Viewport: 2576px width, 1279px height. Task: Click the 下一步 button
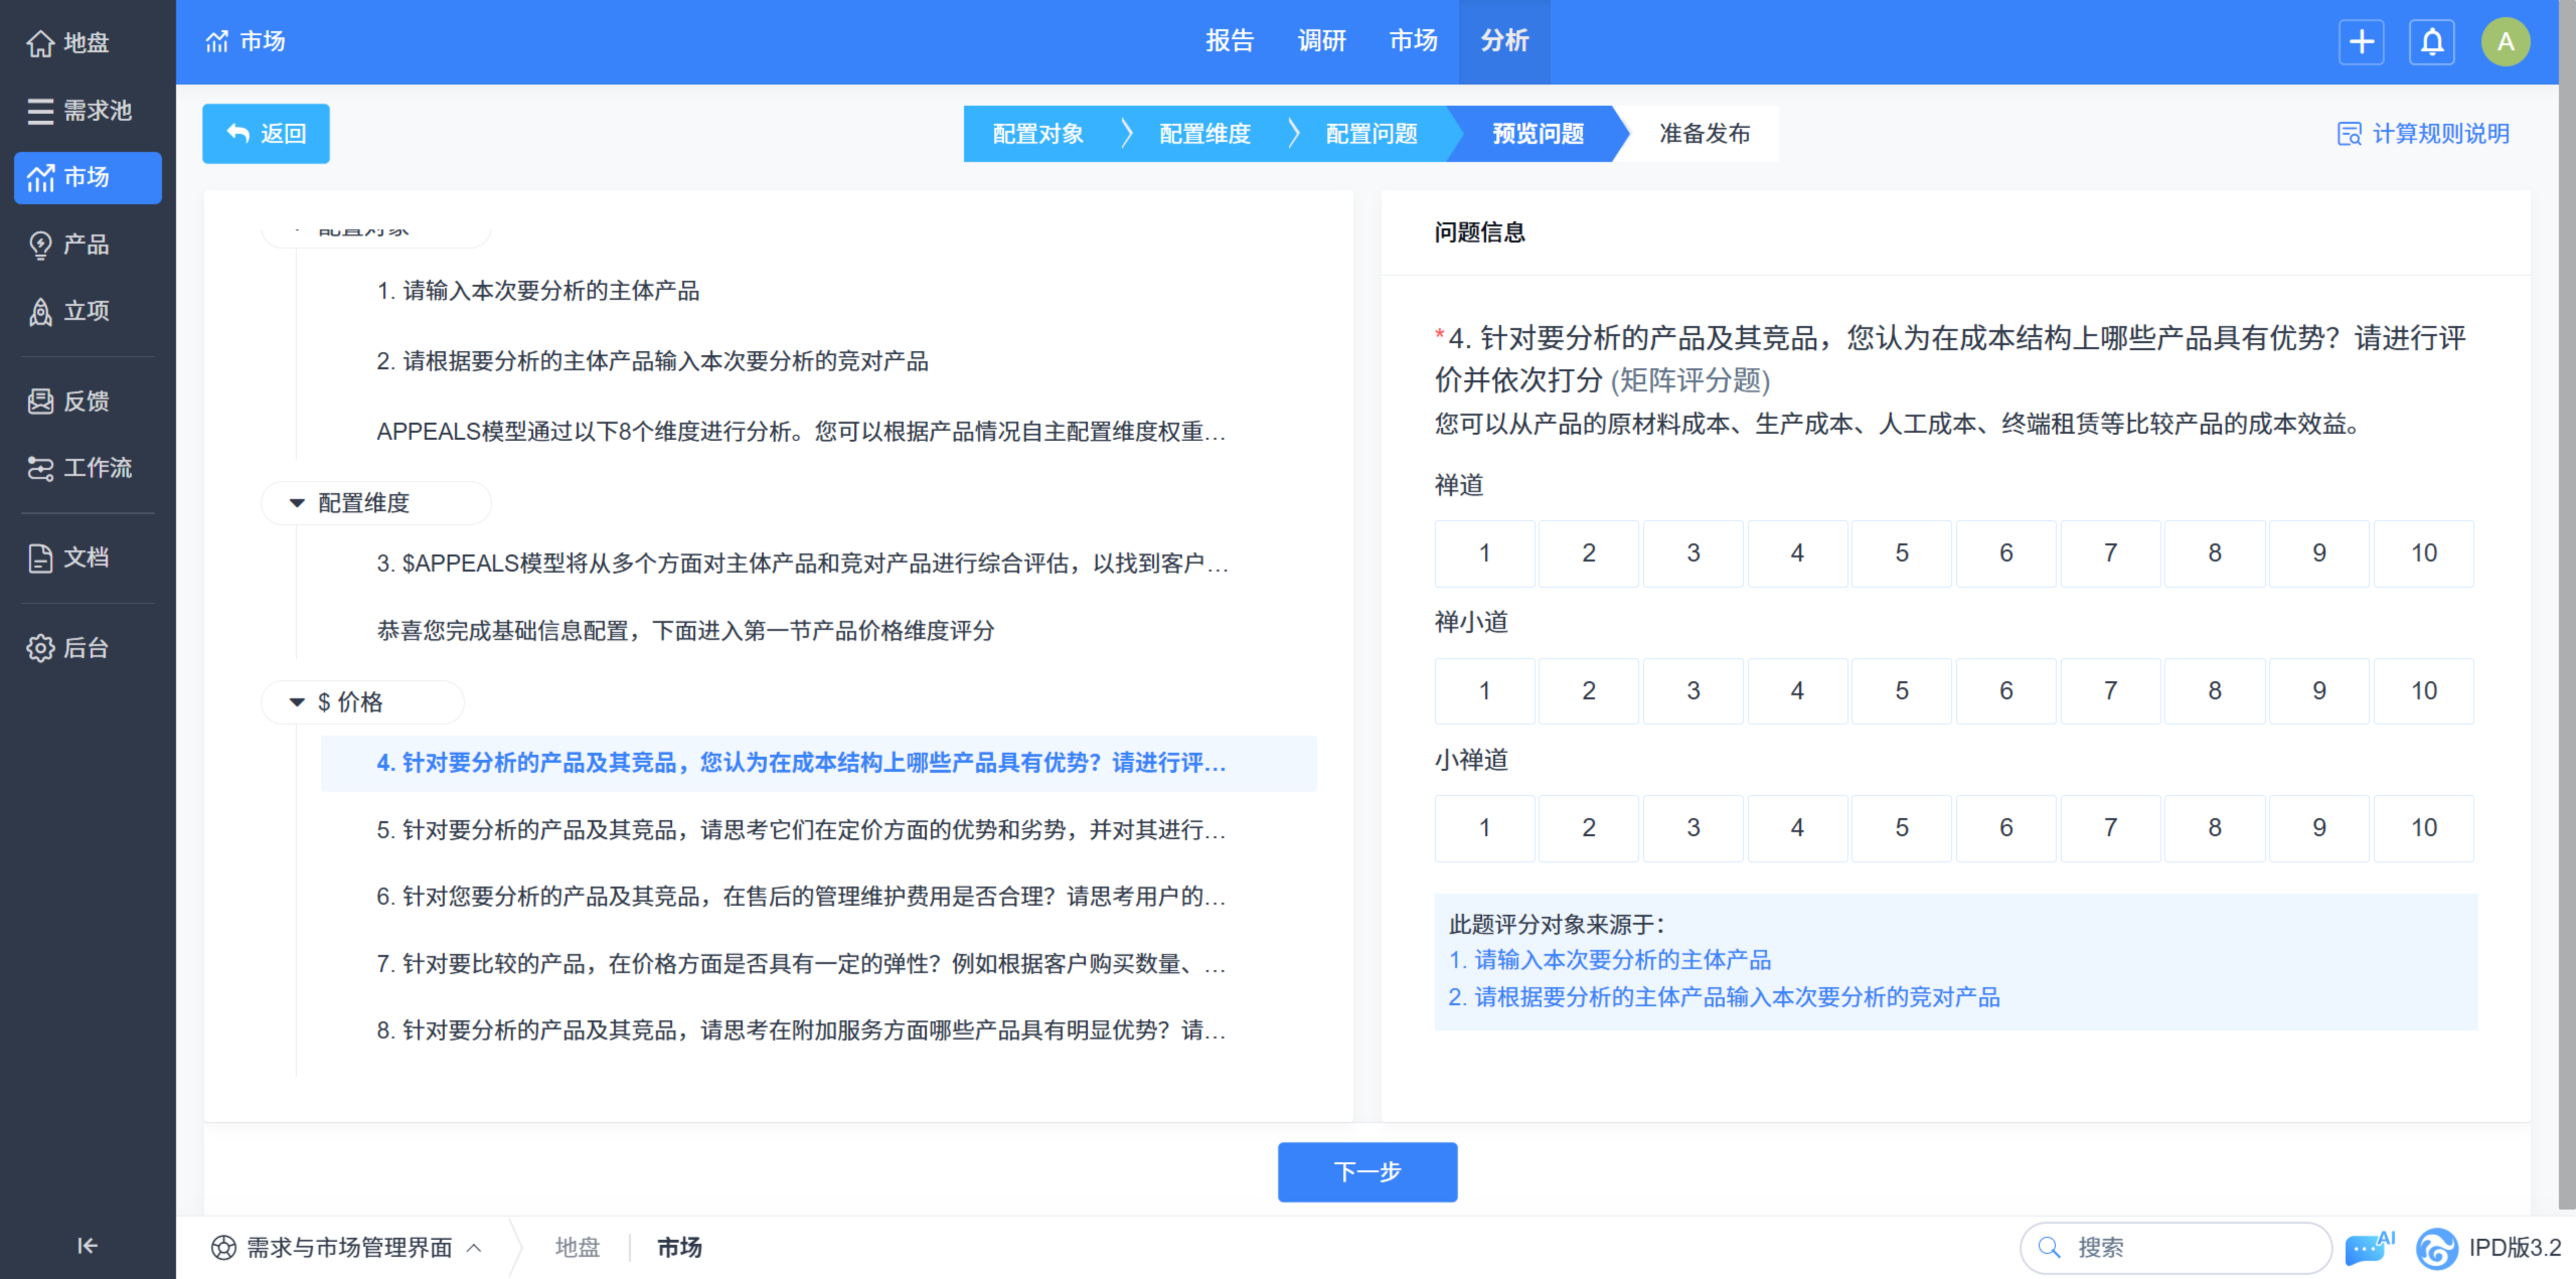click(1367, 1171)
